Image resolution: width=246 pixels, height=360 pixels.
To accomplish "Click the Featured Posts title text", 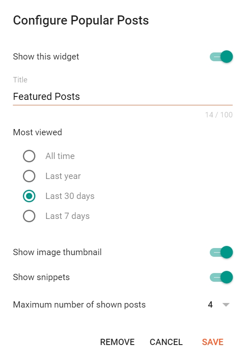I will click(x=47, y=97).
